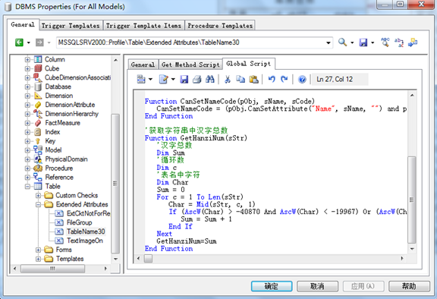437x299 pixels.
Task: Click the top toolbar save icon
Action: (x=363, y=42)
